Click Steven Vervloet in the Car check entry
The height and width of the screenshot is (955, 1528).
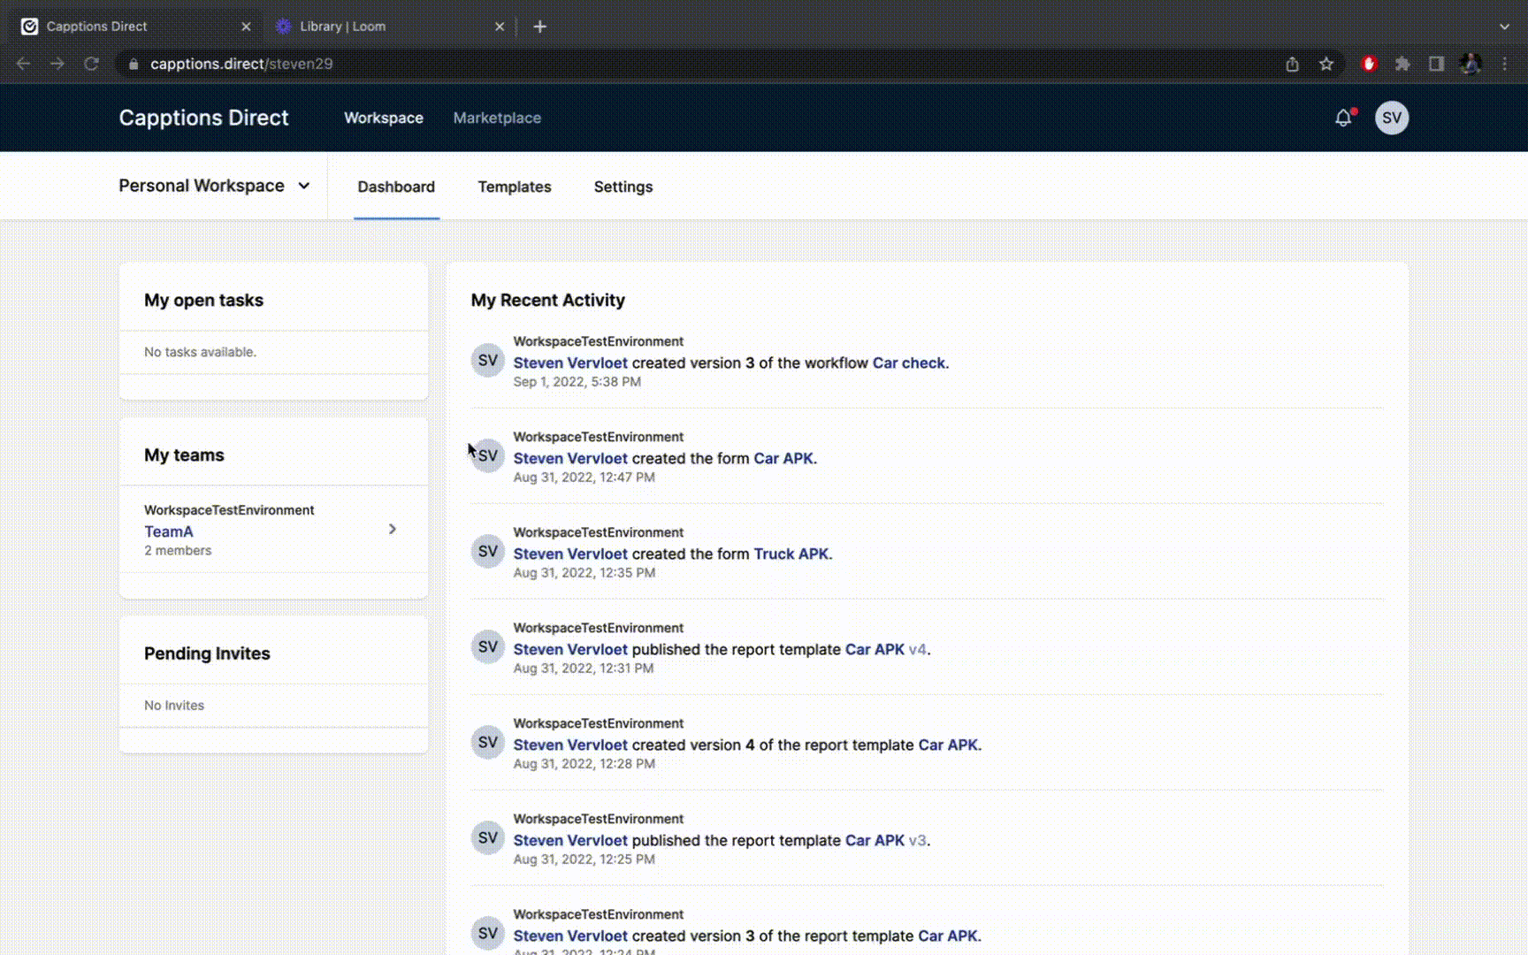point(570,363)
